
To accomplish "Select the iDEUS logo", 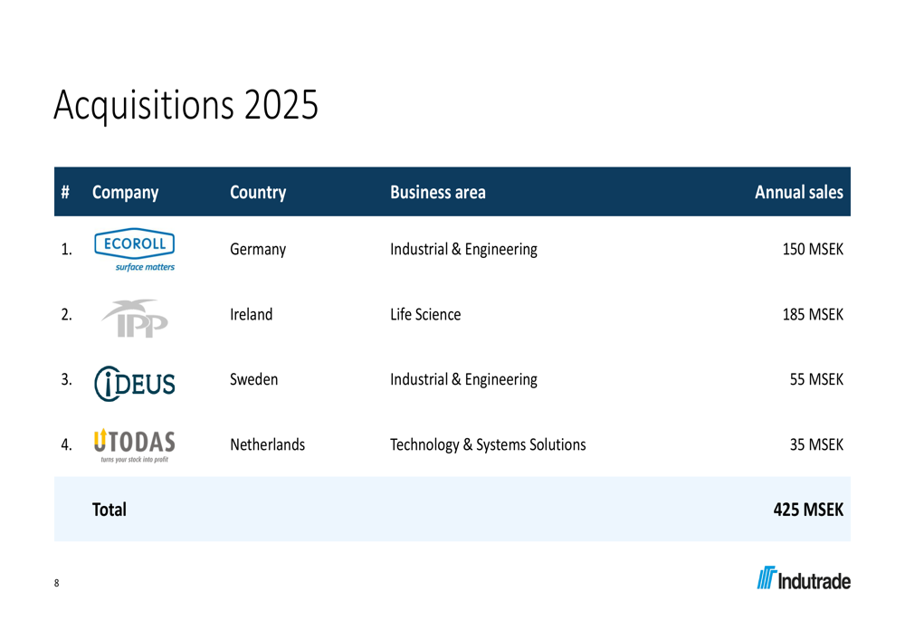I will [x=135, y=384].
